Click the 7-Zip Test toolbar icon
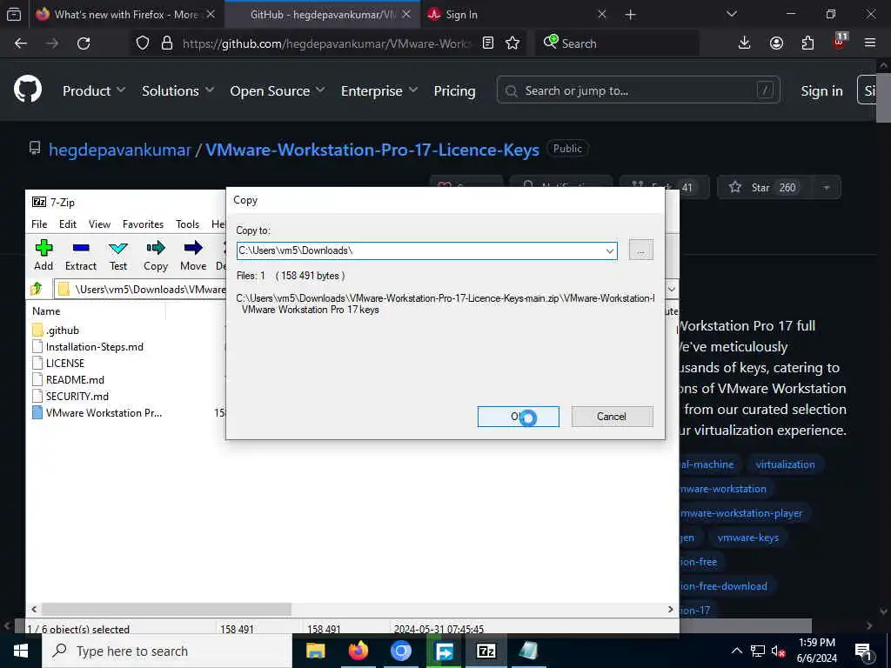This screenshot has width=891, height=668. coord(118,255)
